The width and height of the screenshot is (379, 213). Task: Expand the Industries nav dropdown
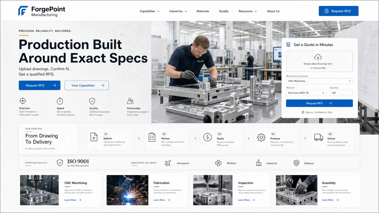point(178,11)
